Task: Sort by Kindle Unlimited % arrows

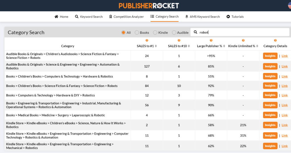Action: pos(257,46)
